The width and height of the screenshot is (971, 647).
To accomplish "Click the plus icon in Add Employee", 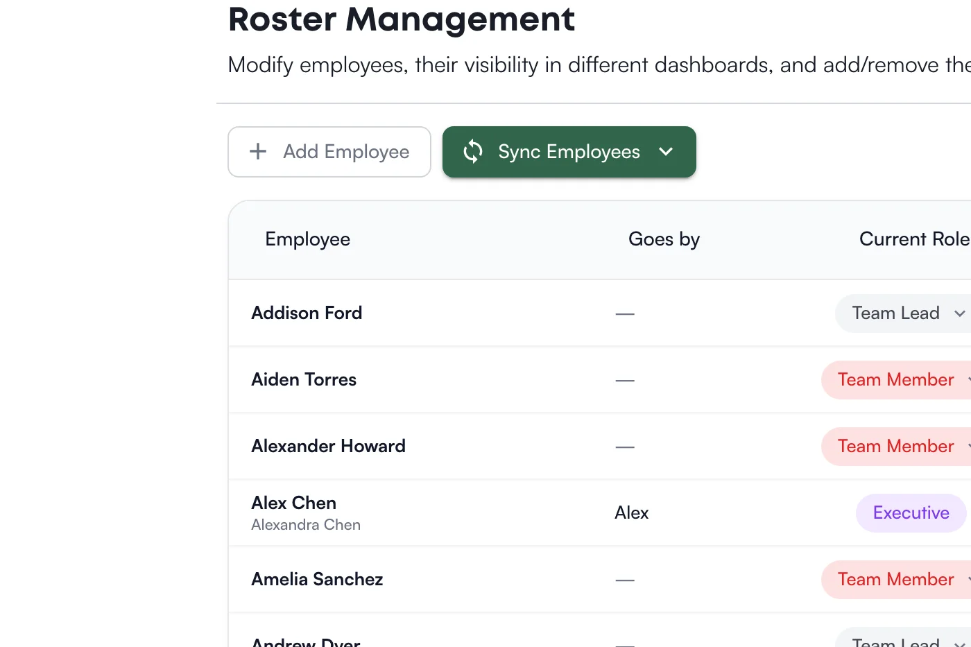I will tap(258, 151).
